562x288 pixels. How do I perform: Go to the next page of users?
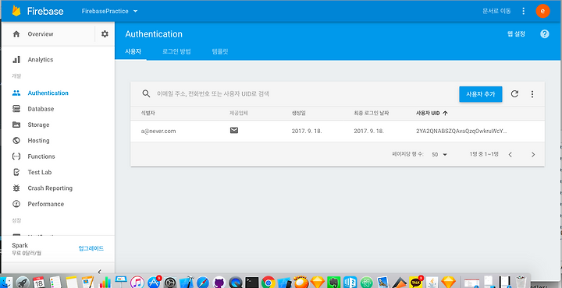point(533,154)
